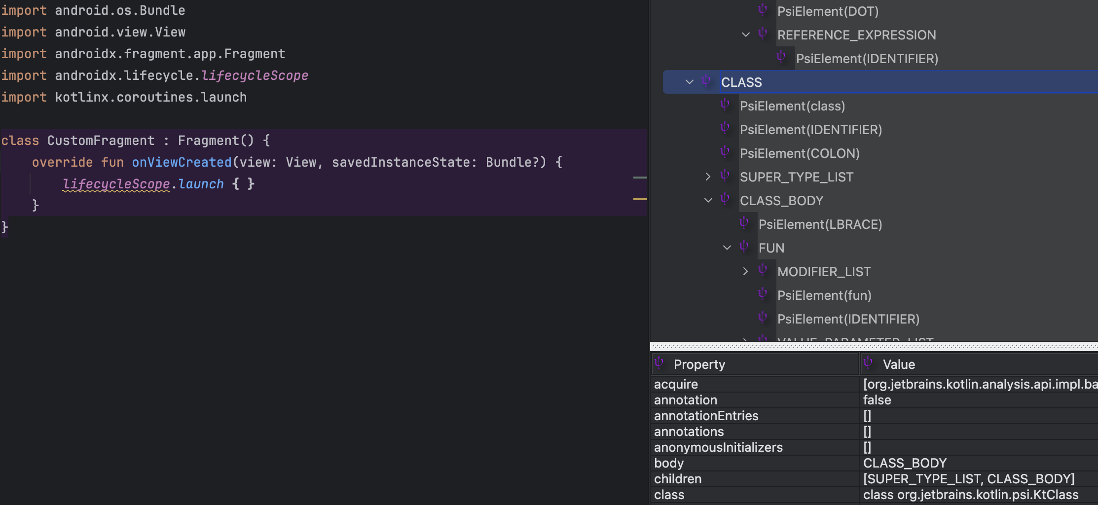Click the PSI icon beside PsiElement(LBRACE)
Image resolution: width=1098 pixels, height=505 pixels.
[x=744, y=222]
